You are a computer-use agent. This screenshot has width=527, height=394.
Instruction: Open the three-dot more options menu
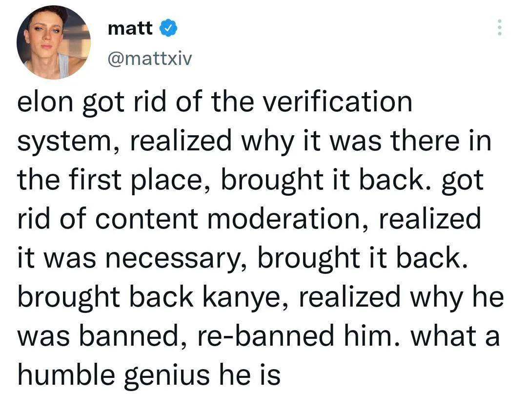[x=499, y=27]
